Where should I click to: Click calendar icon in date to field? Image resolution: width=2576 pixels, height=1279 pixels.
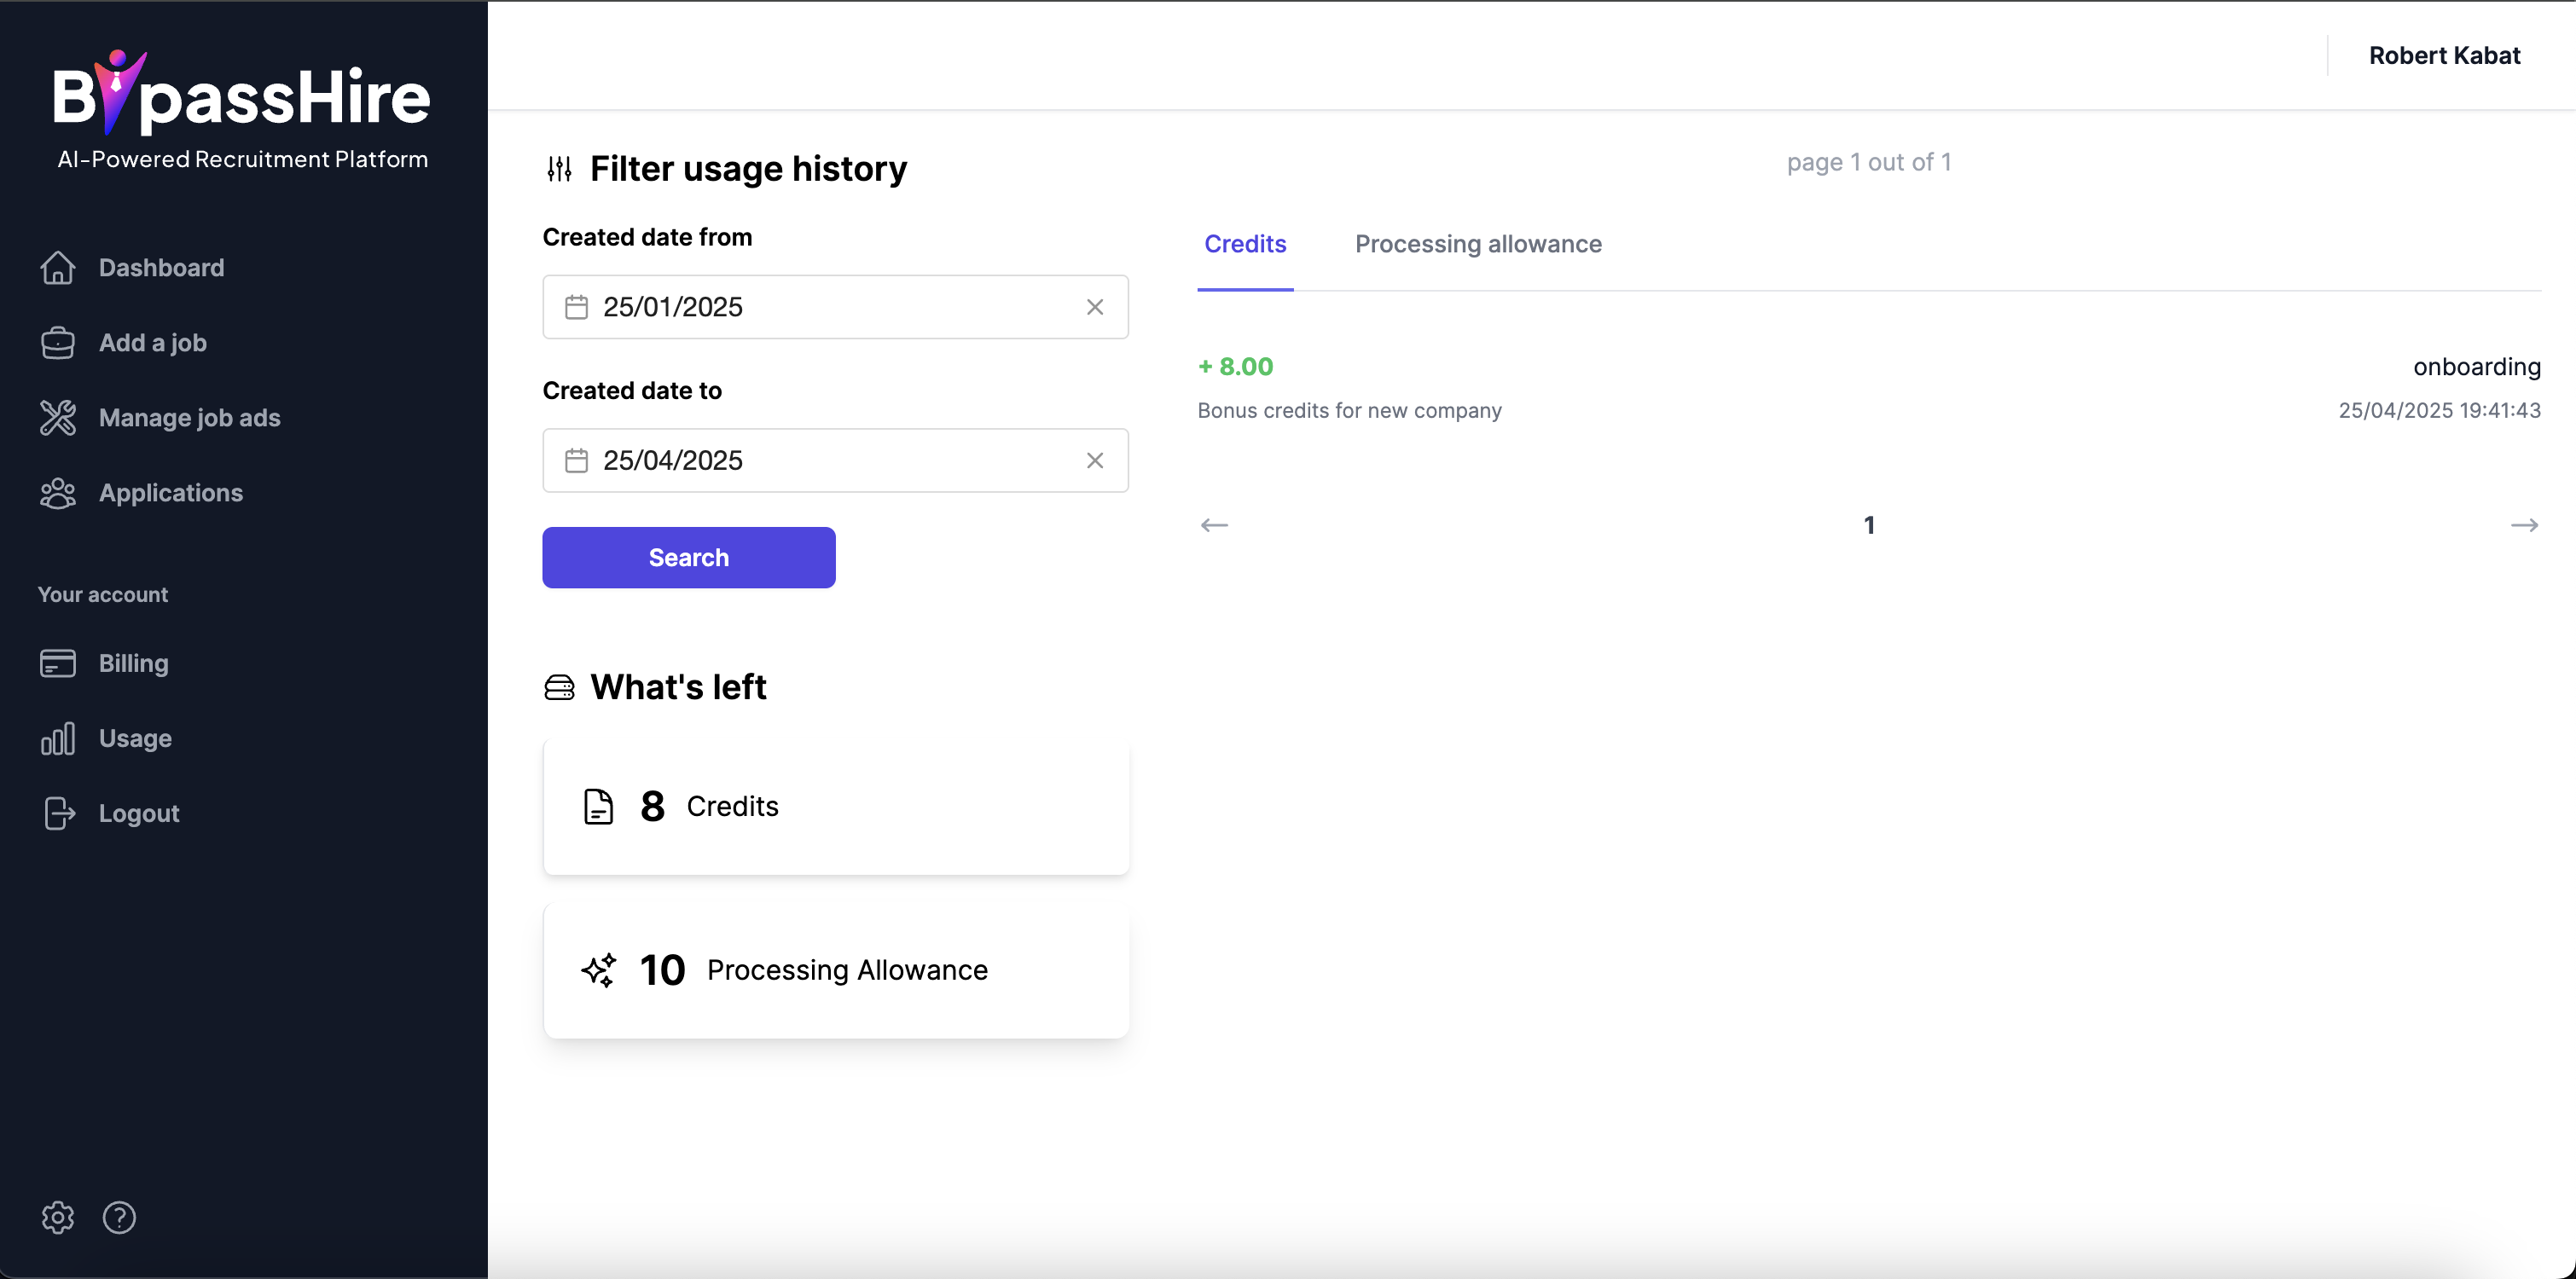click(x=576, y=460)
